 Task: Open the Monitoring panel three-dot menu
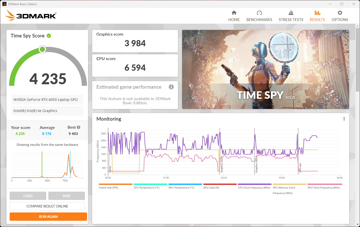[344, 119]
